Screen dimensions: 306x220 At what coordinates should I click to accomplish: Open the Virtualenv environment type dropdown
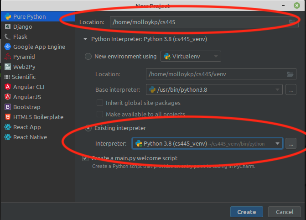coord(191,57)
